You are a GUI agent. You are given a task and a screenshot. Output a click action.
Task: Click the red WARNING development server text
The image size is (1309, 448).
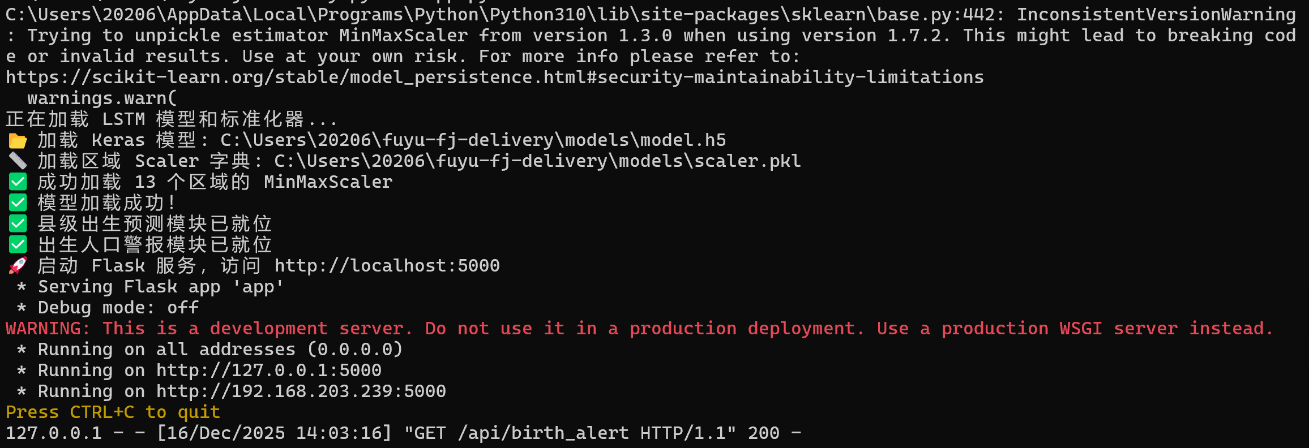[x=640, y=329]
